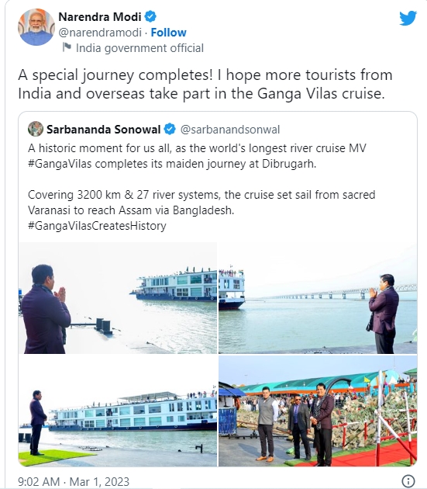Open the tweet info circle icon
This screenshot has width=427, height=489.
[x=408, y=480]
